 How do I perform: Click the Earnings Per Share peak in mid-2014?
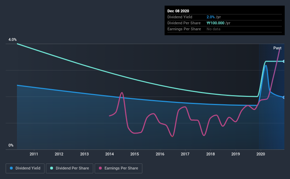[x=122, y=93]
